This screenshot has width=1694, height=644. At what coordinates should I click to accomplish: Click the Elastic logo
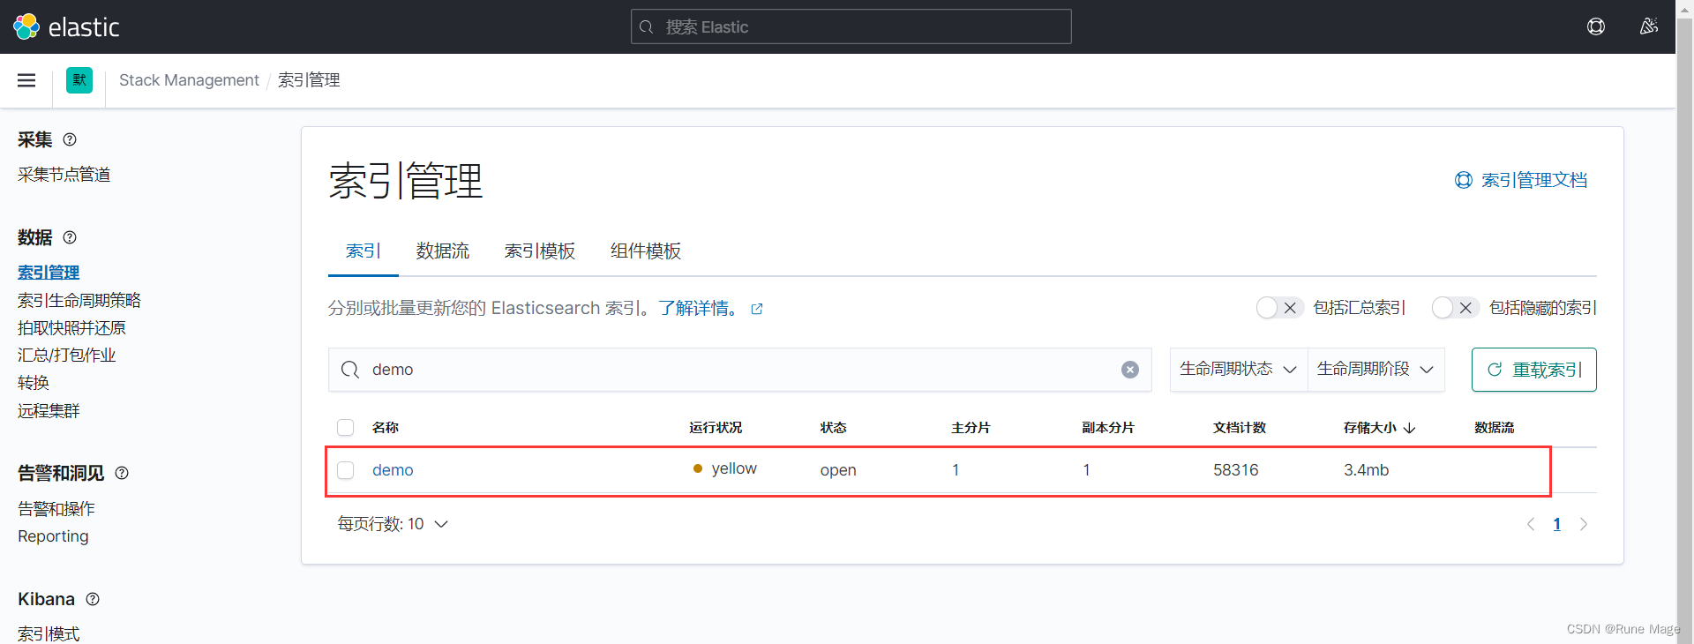click(66, 26)
